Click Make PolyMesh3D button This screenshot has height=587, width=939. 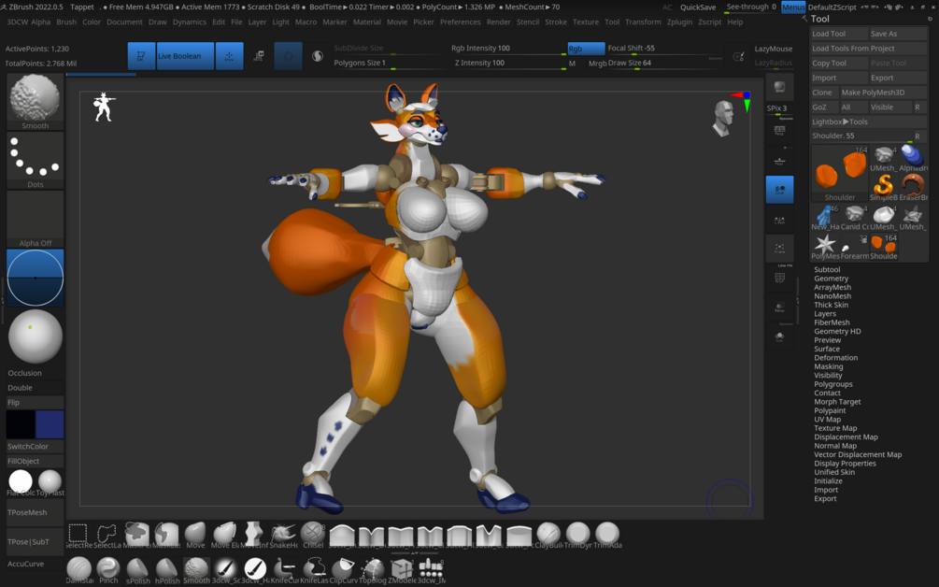883,93
